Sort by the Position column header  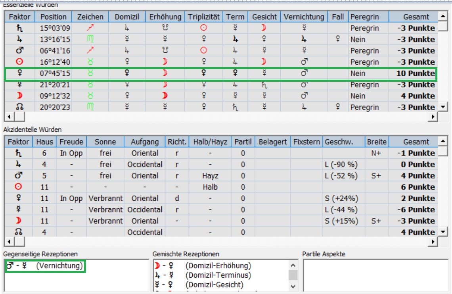[54, 17]
